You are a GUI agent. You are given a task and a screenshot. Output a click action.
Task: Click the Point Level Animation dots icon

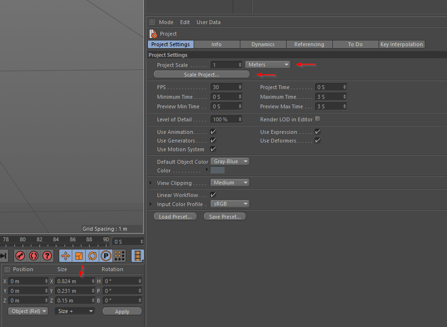point(119,256)
